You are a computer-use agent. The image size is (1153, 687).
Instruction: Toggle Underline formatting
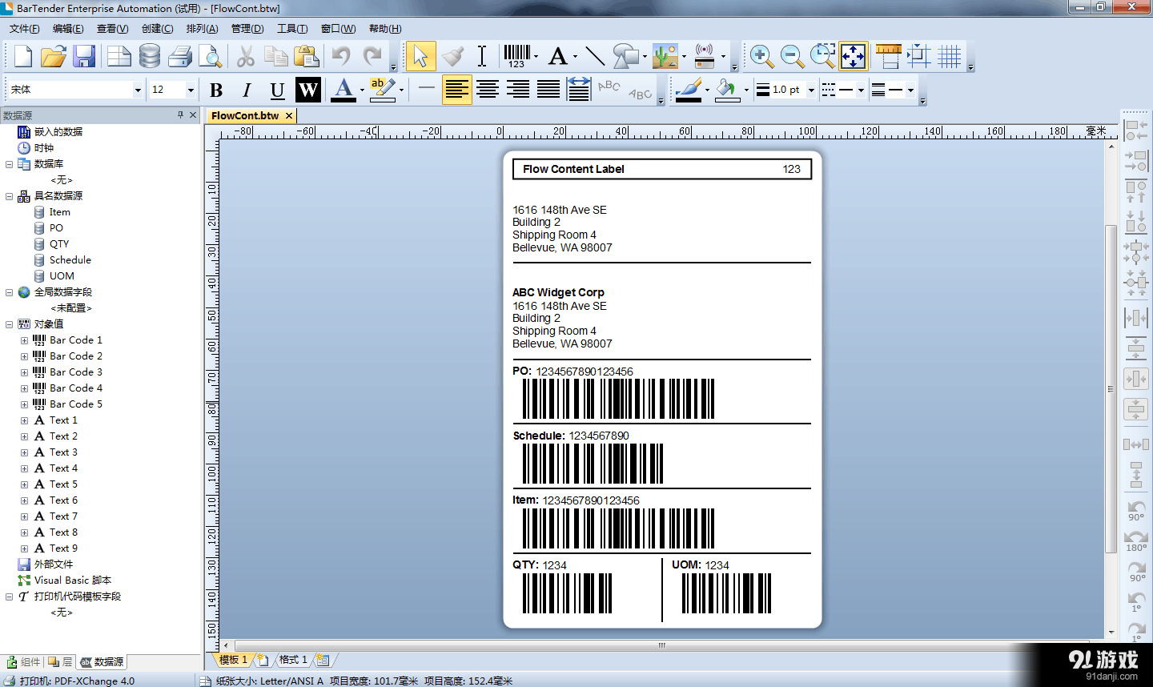tap(277, 90)
